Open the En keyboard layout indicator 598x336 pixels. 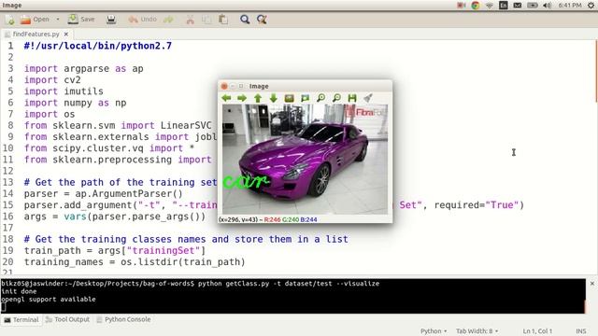pos(504,6)
